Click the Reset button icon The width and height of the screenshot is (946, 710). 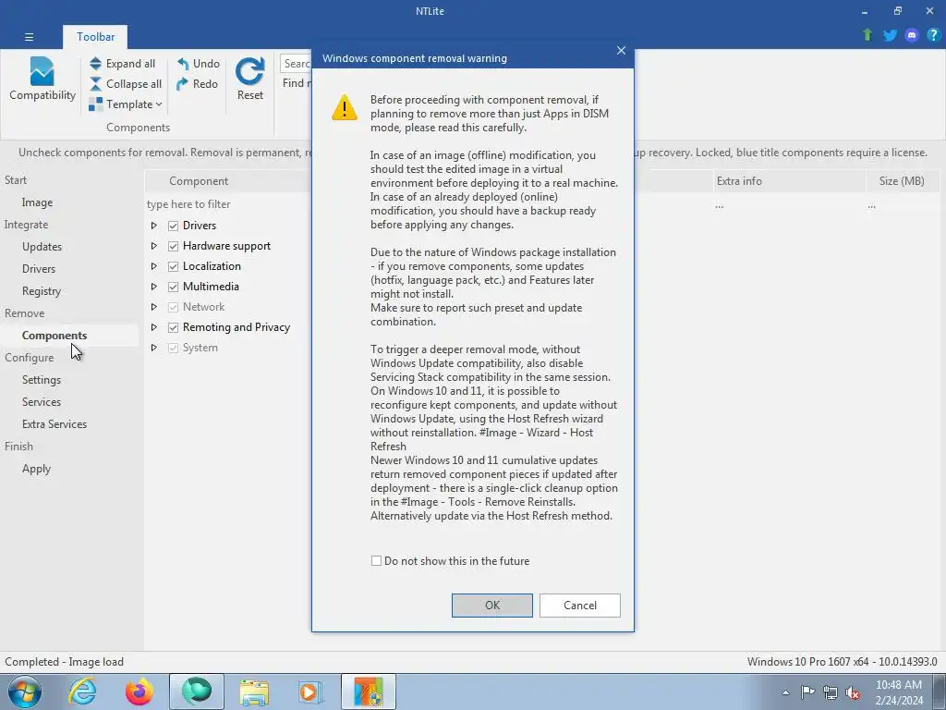point(249,71)
